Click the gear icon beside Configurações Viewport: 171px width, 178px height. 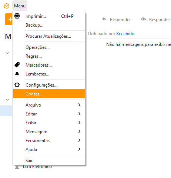pos(17,85)
